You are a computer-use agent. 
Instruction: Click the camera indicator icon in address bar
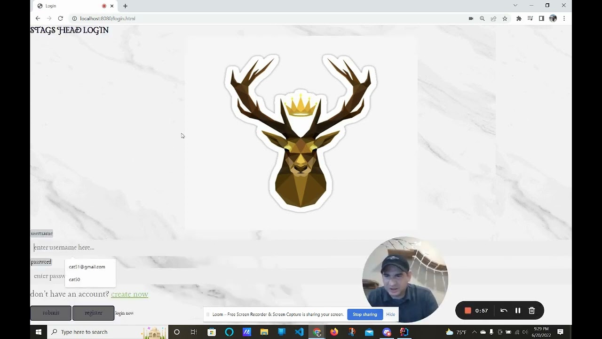[471, 18]
